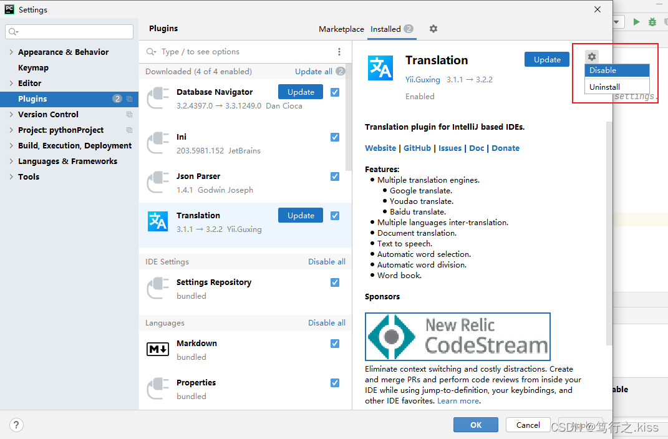The height and width of the screenshot is (439, 668).
Task: Click gear icon next to Translation Update button
Action: coord(592,56)
